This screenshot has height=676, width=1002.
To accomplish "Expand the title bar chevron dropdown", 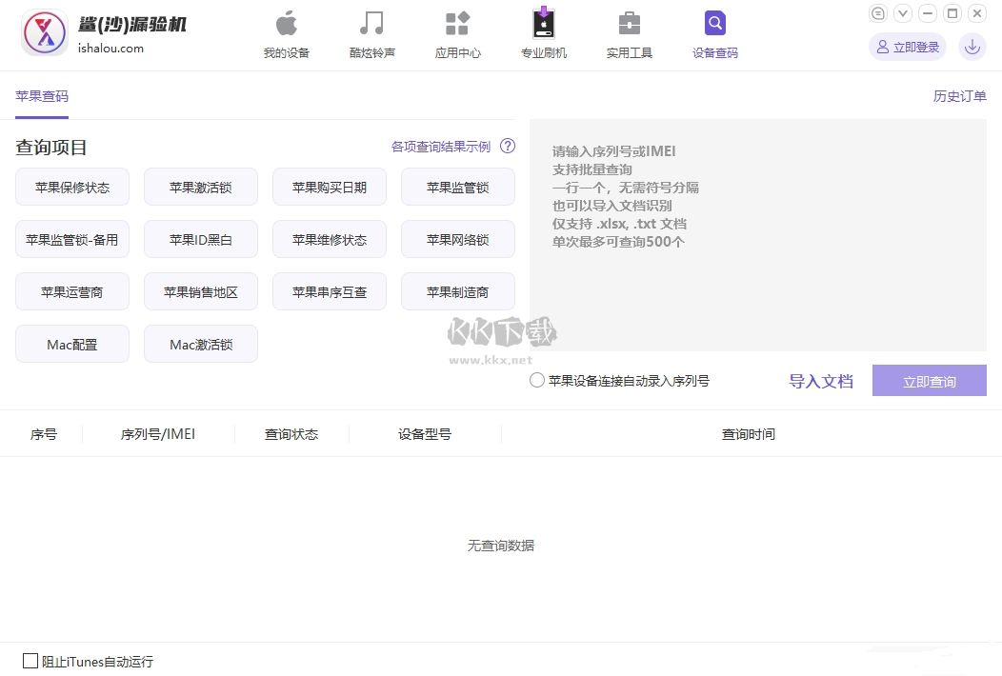I will [903, 13].
